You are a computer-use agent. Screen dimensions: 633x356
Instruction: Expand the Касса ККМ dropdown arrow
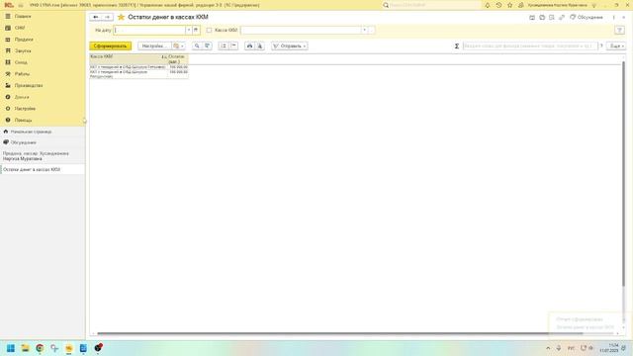point(364,30)
